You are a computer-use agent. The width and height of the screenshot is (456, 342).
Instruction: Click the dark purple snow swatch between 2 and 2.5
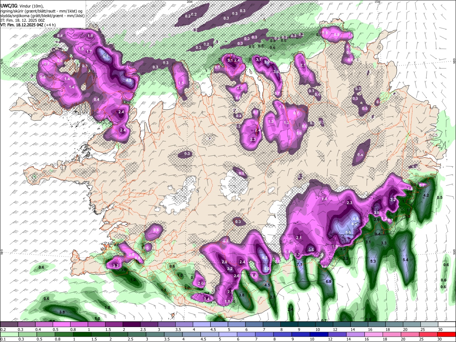[131, 325]
